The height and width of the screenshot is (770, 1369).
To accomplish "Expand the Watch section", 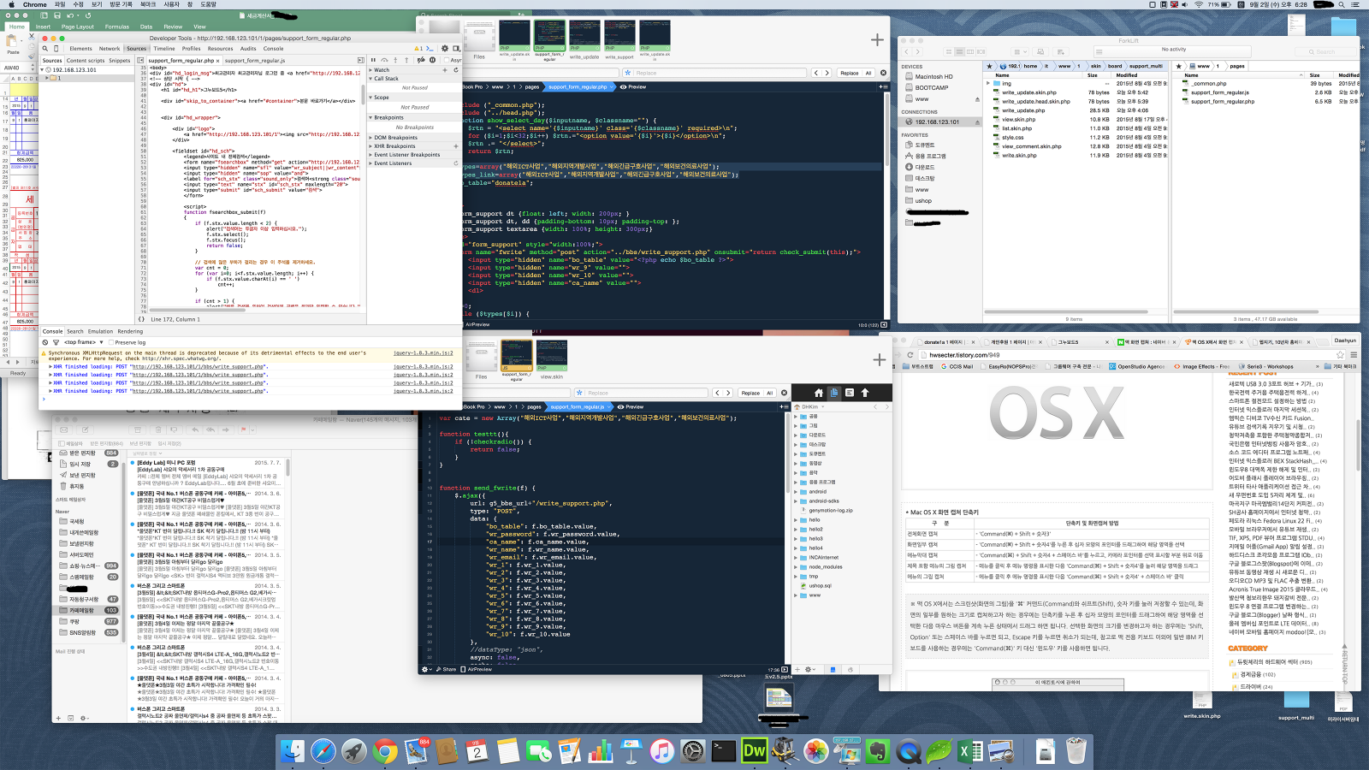I will click(x=371, y=70).
